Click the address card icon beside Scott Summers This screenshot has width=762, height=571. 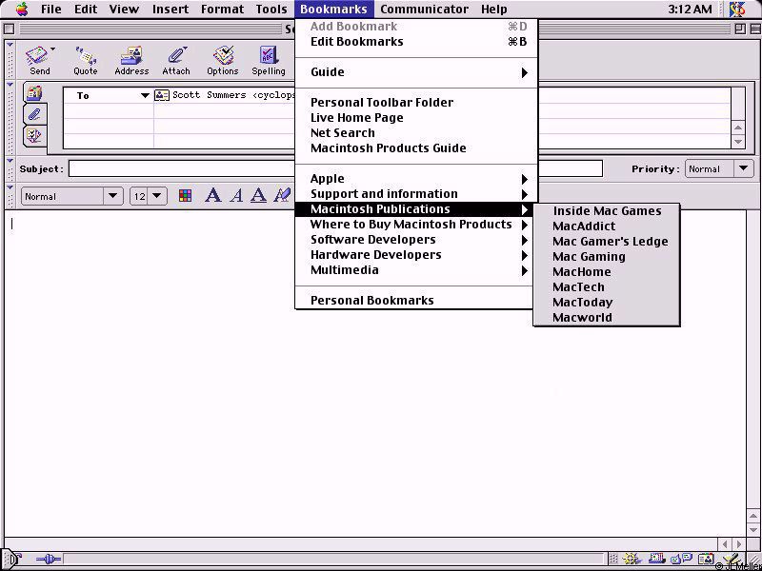click(x=161, y=95)
